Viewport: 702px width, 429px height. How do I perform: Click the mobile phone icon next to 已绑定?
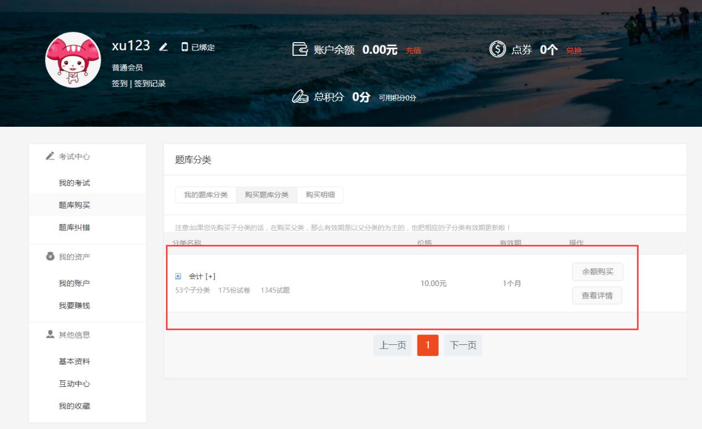(184, 47)
